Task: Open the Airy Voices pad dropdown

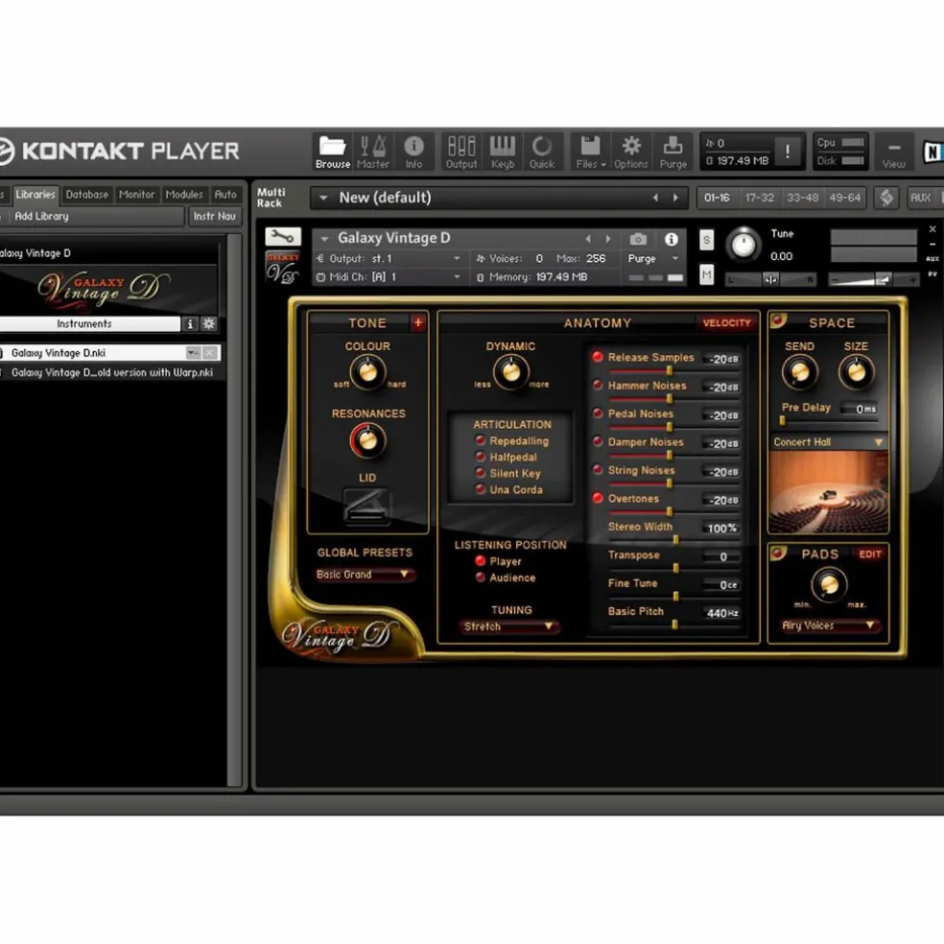Action: (x=830, y=625)
